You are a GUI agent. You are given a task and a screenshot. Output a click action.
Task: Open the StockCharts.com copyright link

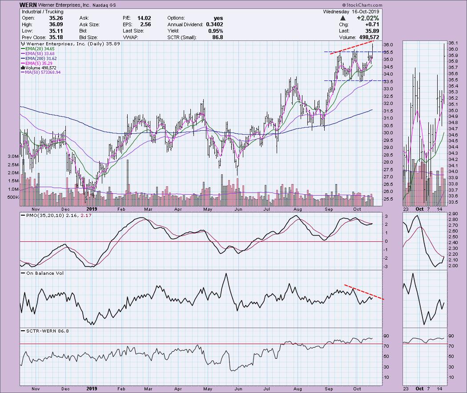[x=362, y=5]
